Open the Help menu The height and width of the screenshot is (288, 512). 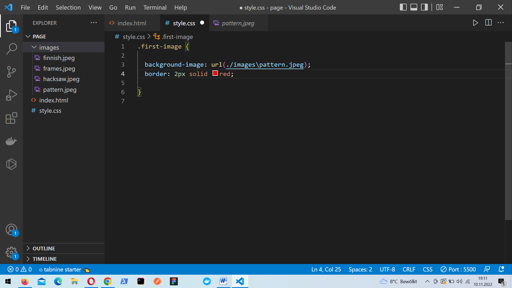(x=181, y=7)
